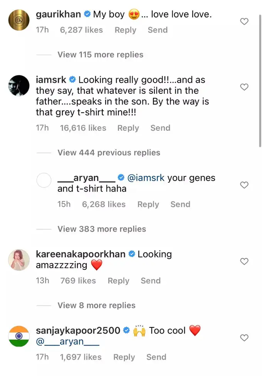
Task: Like kareenakapoorkhan's comment with the heart icon
Action: click(x=244, y=261)
